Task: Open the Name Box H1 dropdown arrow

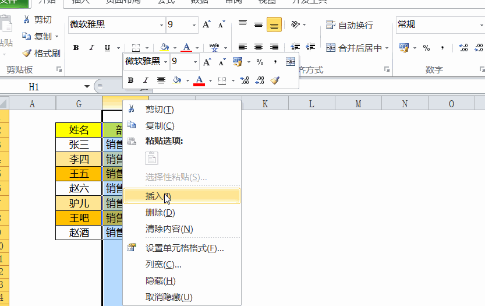Action: pos(87,86)
